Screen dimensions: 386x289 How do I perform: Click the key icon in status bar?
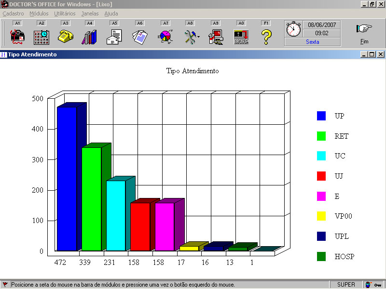[378, 285]
